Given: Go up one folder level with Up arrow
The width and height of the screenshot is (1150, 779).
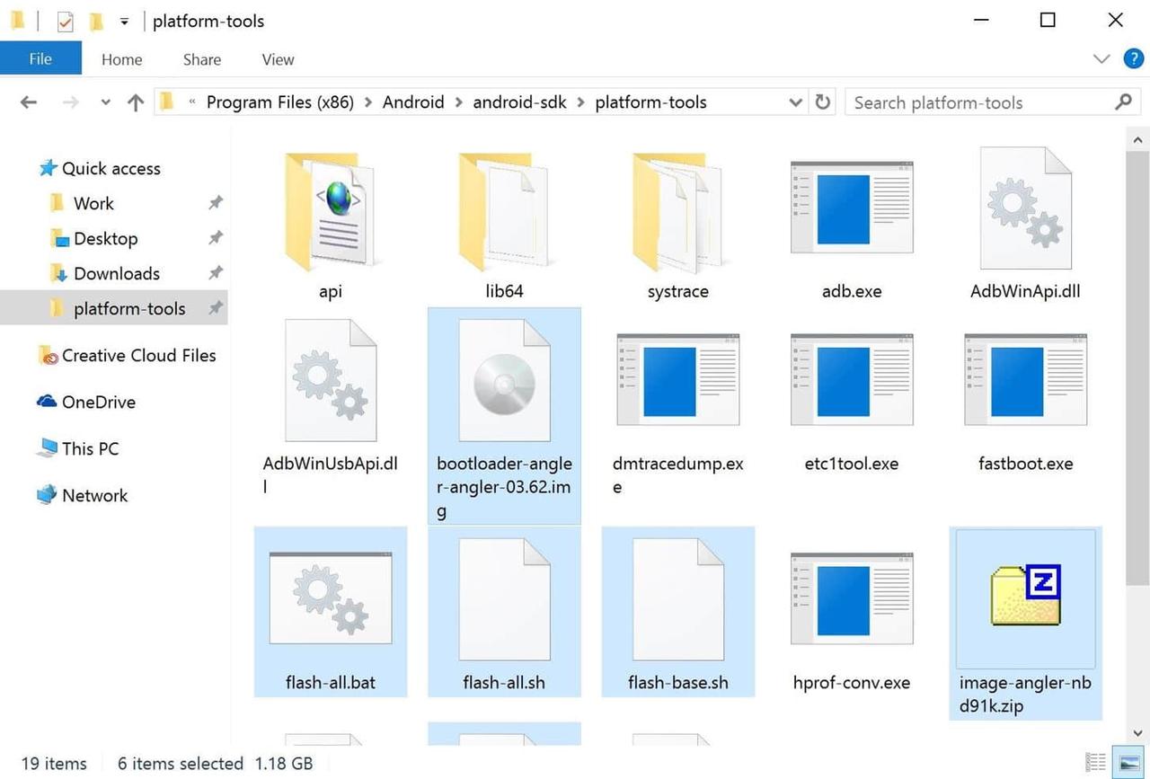Looking at the screenshot, I should pyautogui.click(x=136, y=102).
